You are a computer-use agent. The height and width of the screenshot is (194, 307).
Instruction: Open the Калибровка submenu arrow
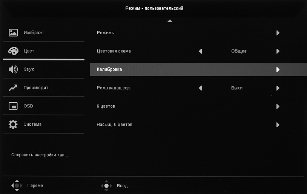pyautogui.click(x=278, y=69)
